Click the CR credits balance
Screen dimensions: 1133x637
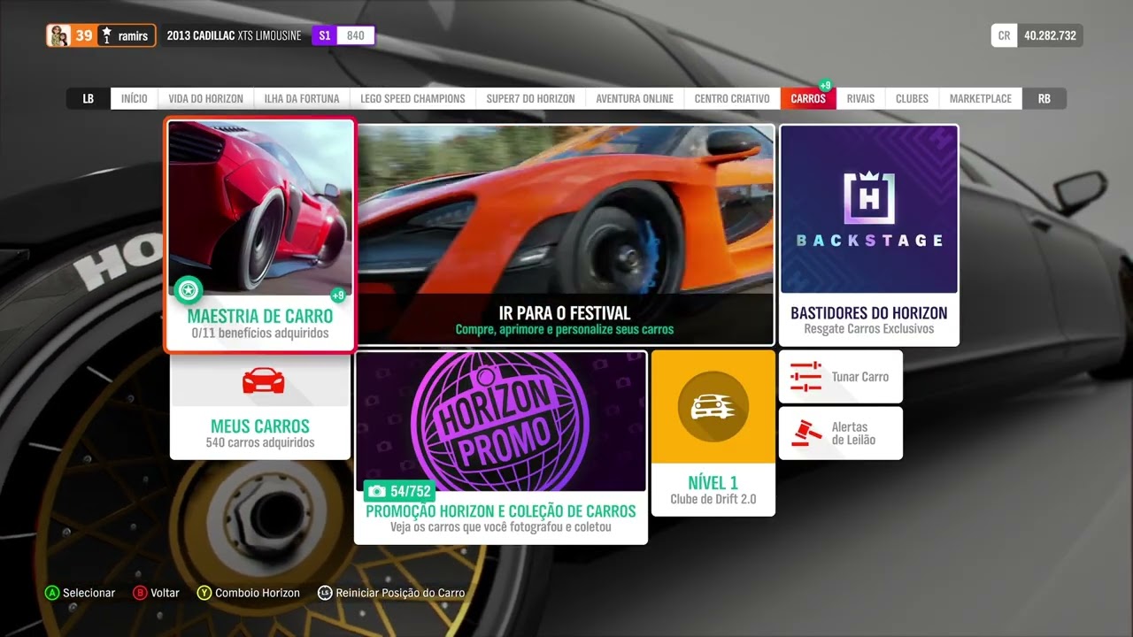(1037, 36)
